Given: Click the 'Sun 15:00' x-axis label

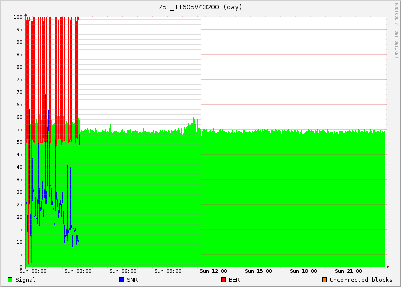Looking at the screenshot, I should [x=258, y=271].
